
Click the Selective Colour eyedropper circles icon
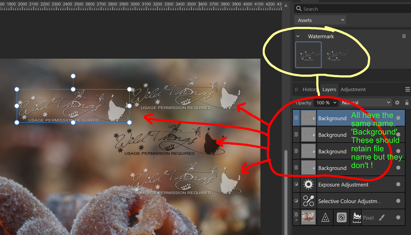coord(309,201)
